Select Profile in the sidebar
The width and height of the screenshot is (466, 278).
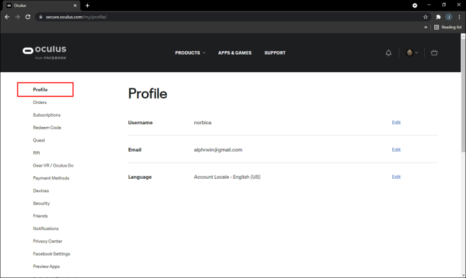[40, 89]
